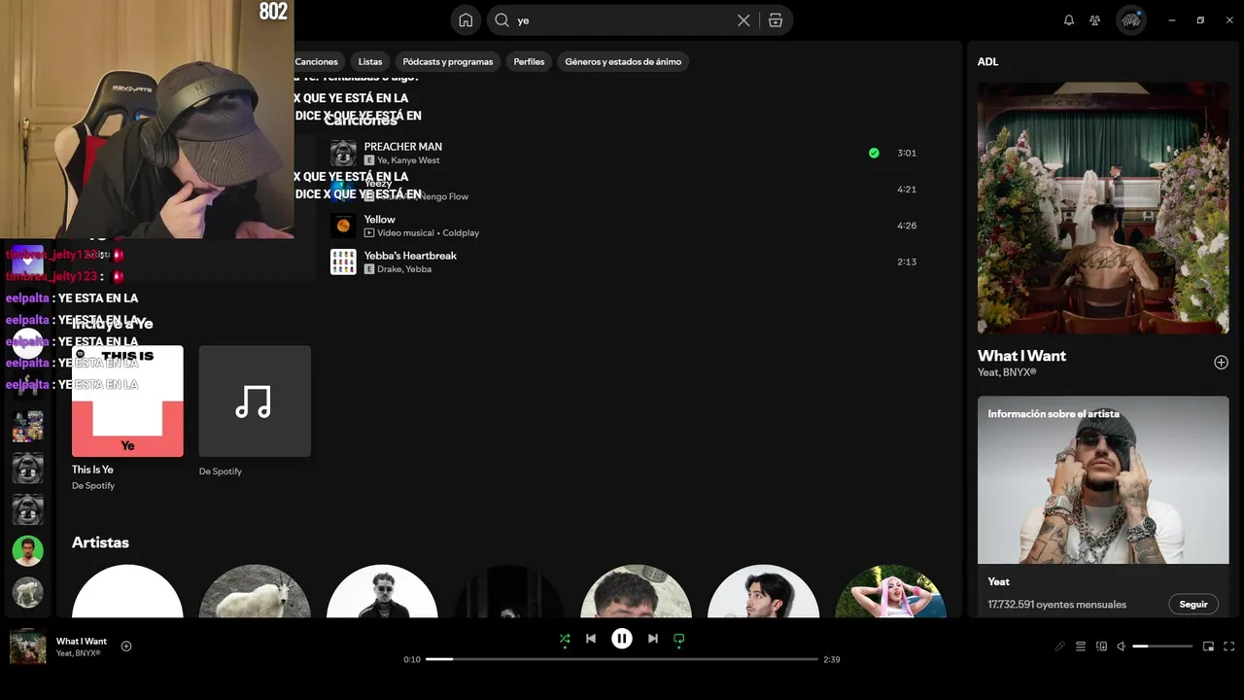Open the miniplayer icon
Viewport: 1244px width, 700px height.
pos(1209,647)
